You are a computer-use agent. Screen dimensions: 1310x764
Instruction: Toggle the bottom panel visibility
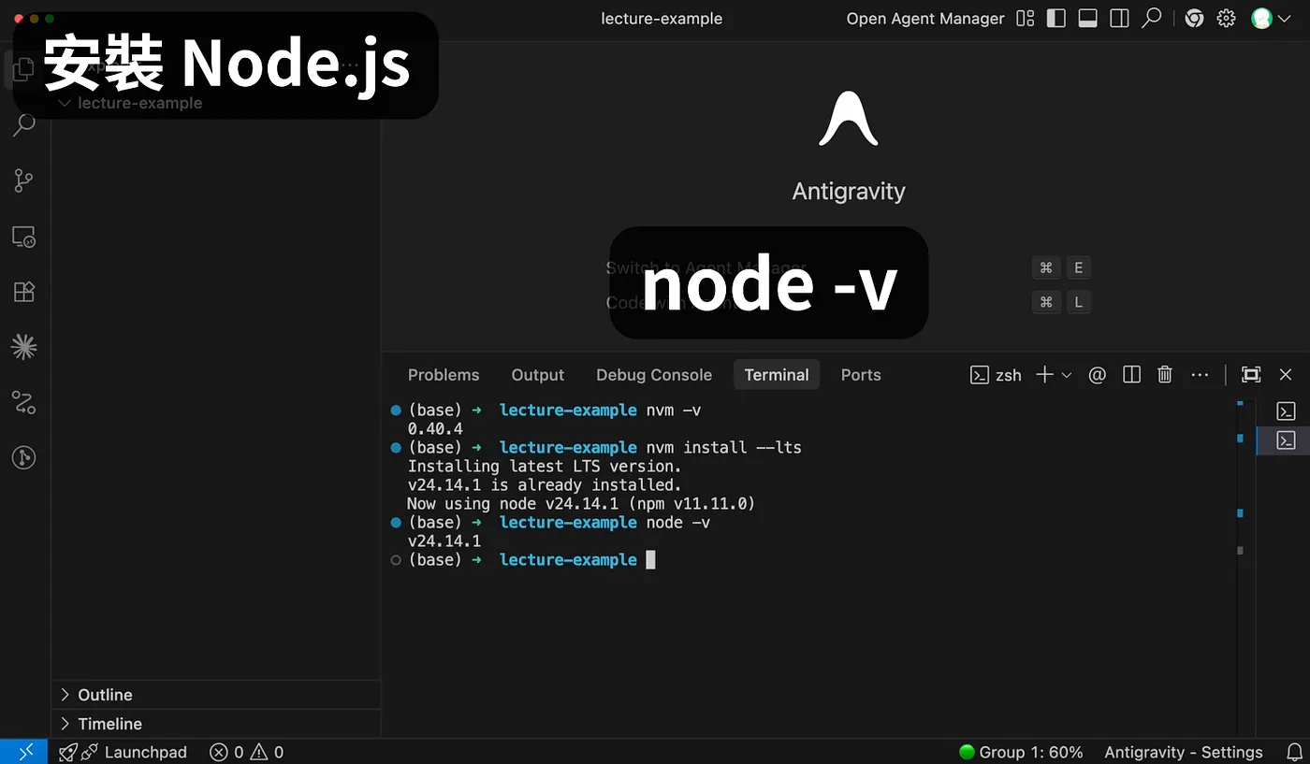(1087, 19)
